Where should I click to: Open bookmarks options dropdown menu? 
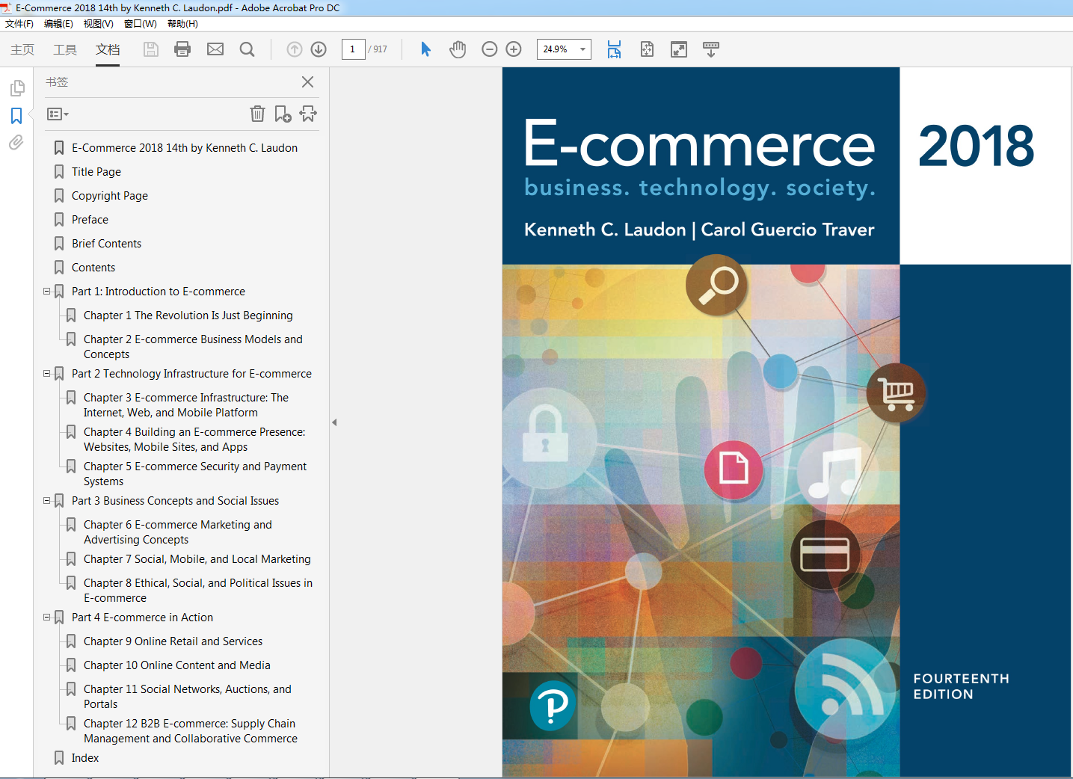pyautogui.click(x=58, y=114)
